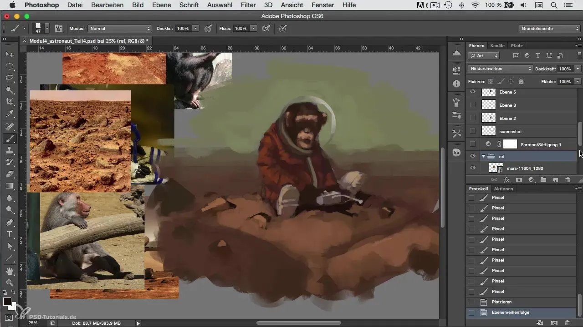Hide the mars-11604_1280 layer

[x=473, y=168]
